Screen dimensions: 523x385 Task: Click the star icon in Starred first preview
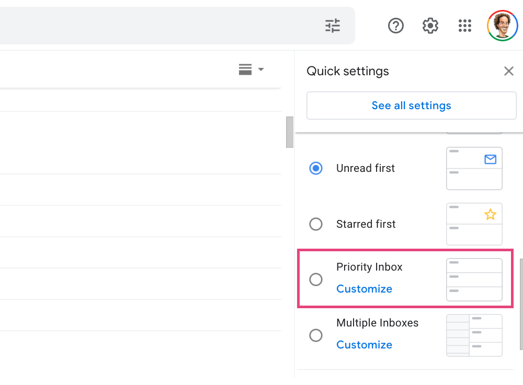[490, 215]
